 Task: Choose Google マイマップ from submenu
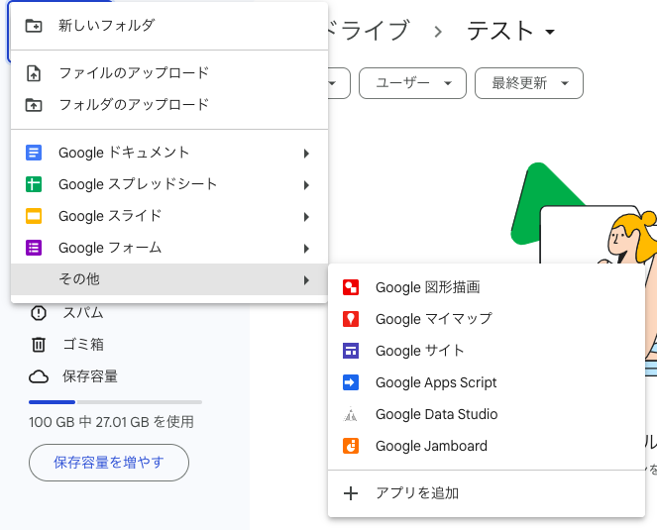point(487,319)
